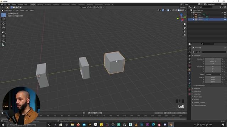The width and height of the screenshot is (227, 127).
Task: Open the rotation Mode XYZ Euler dropdown
Action: click(x=213, y=74)
